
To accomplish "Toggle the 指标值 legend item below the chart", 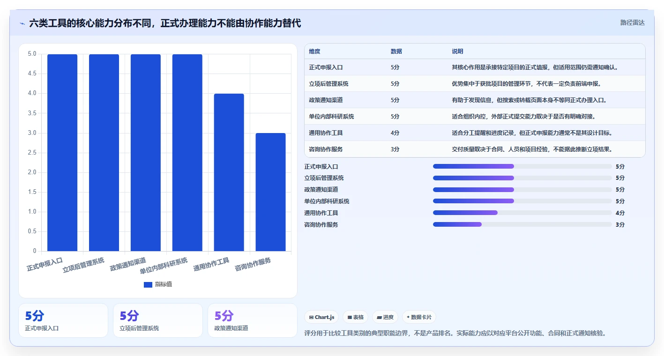I will (158, 284).
